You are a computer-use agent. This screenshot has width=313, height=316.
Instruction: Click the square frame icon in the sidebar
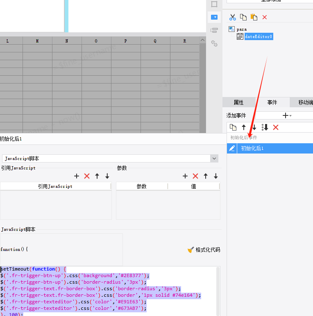(x=214, y=4)
